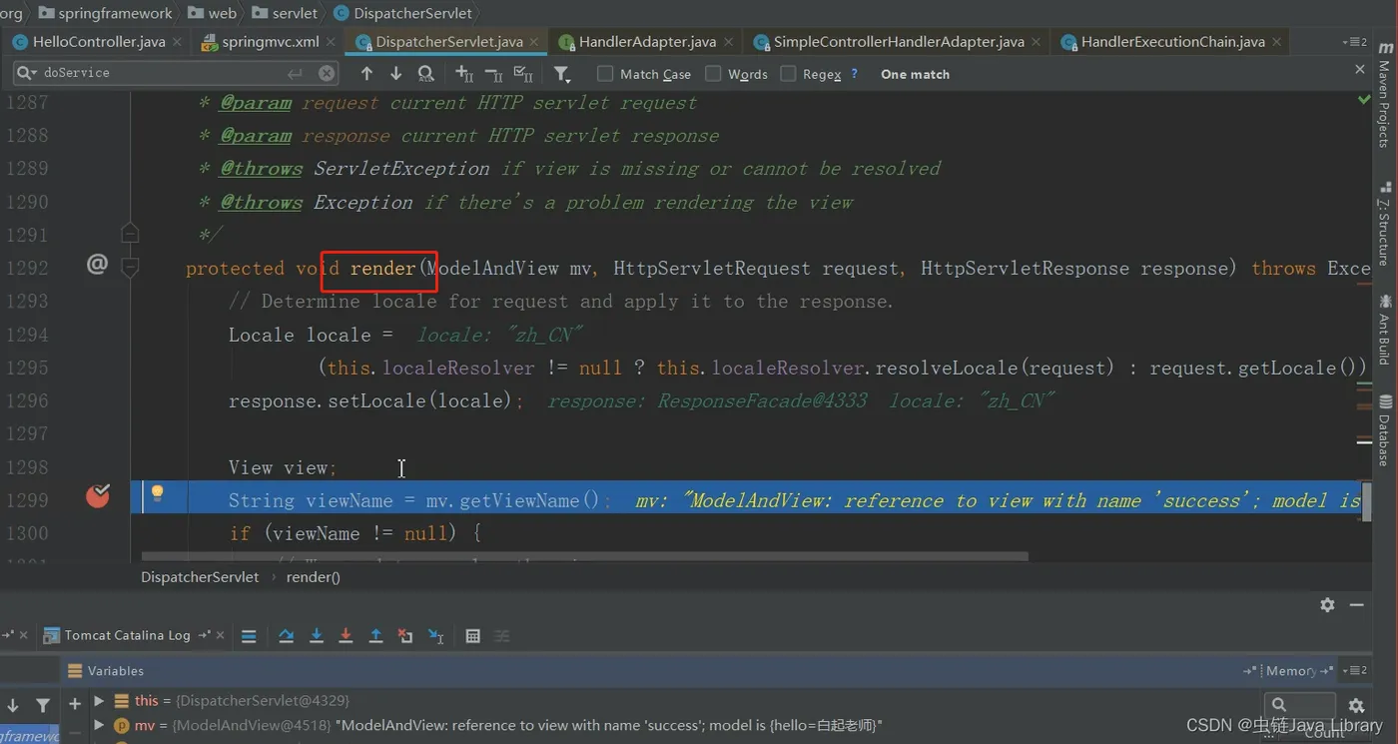Open the Ant Build side panel
The height and width of the screenshot is (744, 1398).
click(1384, 330)
